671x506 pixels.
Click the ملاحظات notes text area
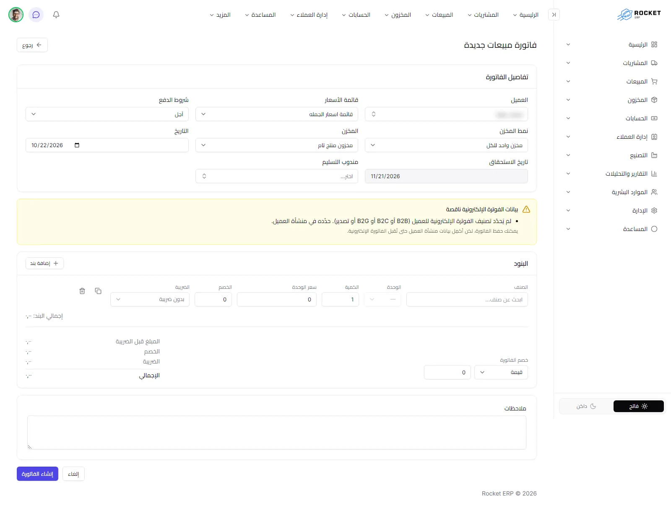pyautogui.click(x=277, y=433)
